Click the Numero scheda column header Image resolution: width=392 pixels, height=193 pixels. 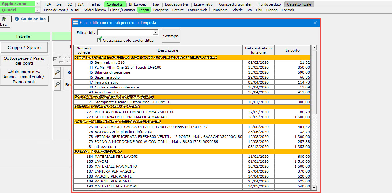[84, 50]
